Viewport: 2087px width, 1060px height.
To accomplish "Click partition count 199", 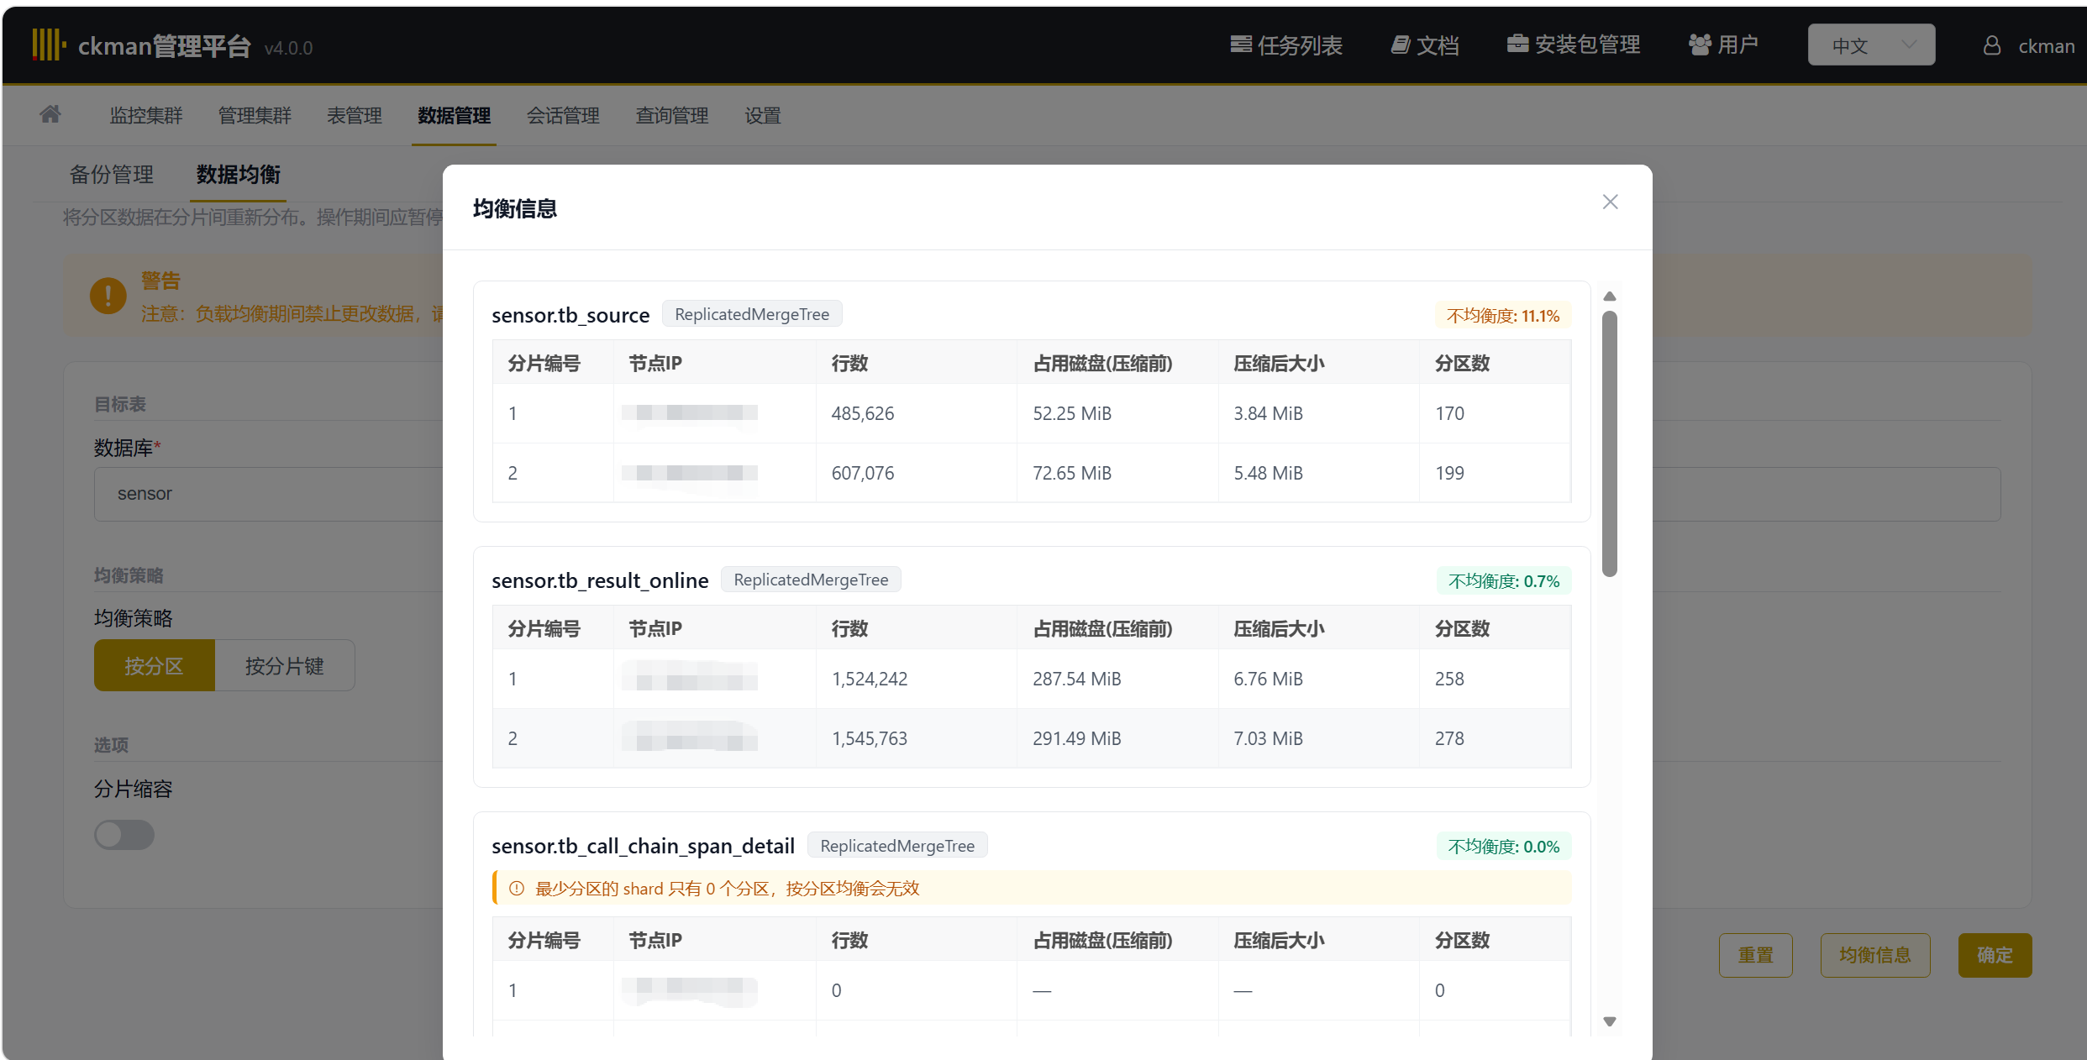I will click(1449, 473).
